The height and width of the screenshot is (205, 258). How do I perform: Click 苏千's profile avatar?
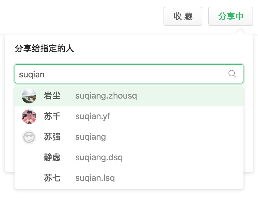coord(29,116)
